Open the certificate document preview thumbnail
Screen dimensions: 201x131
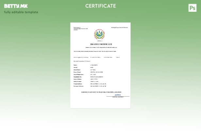100,65
